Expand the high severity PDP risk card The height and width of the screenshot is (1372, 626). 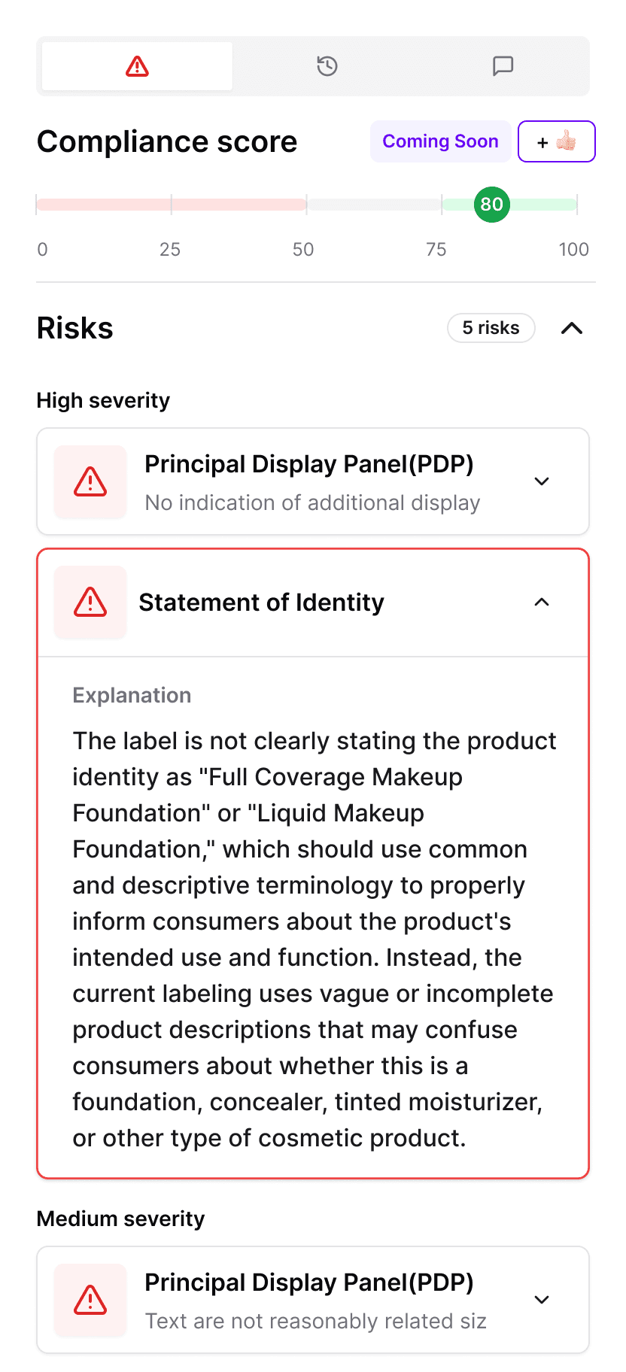point(542,481)
